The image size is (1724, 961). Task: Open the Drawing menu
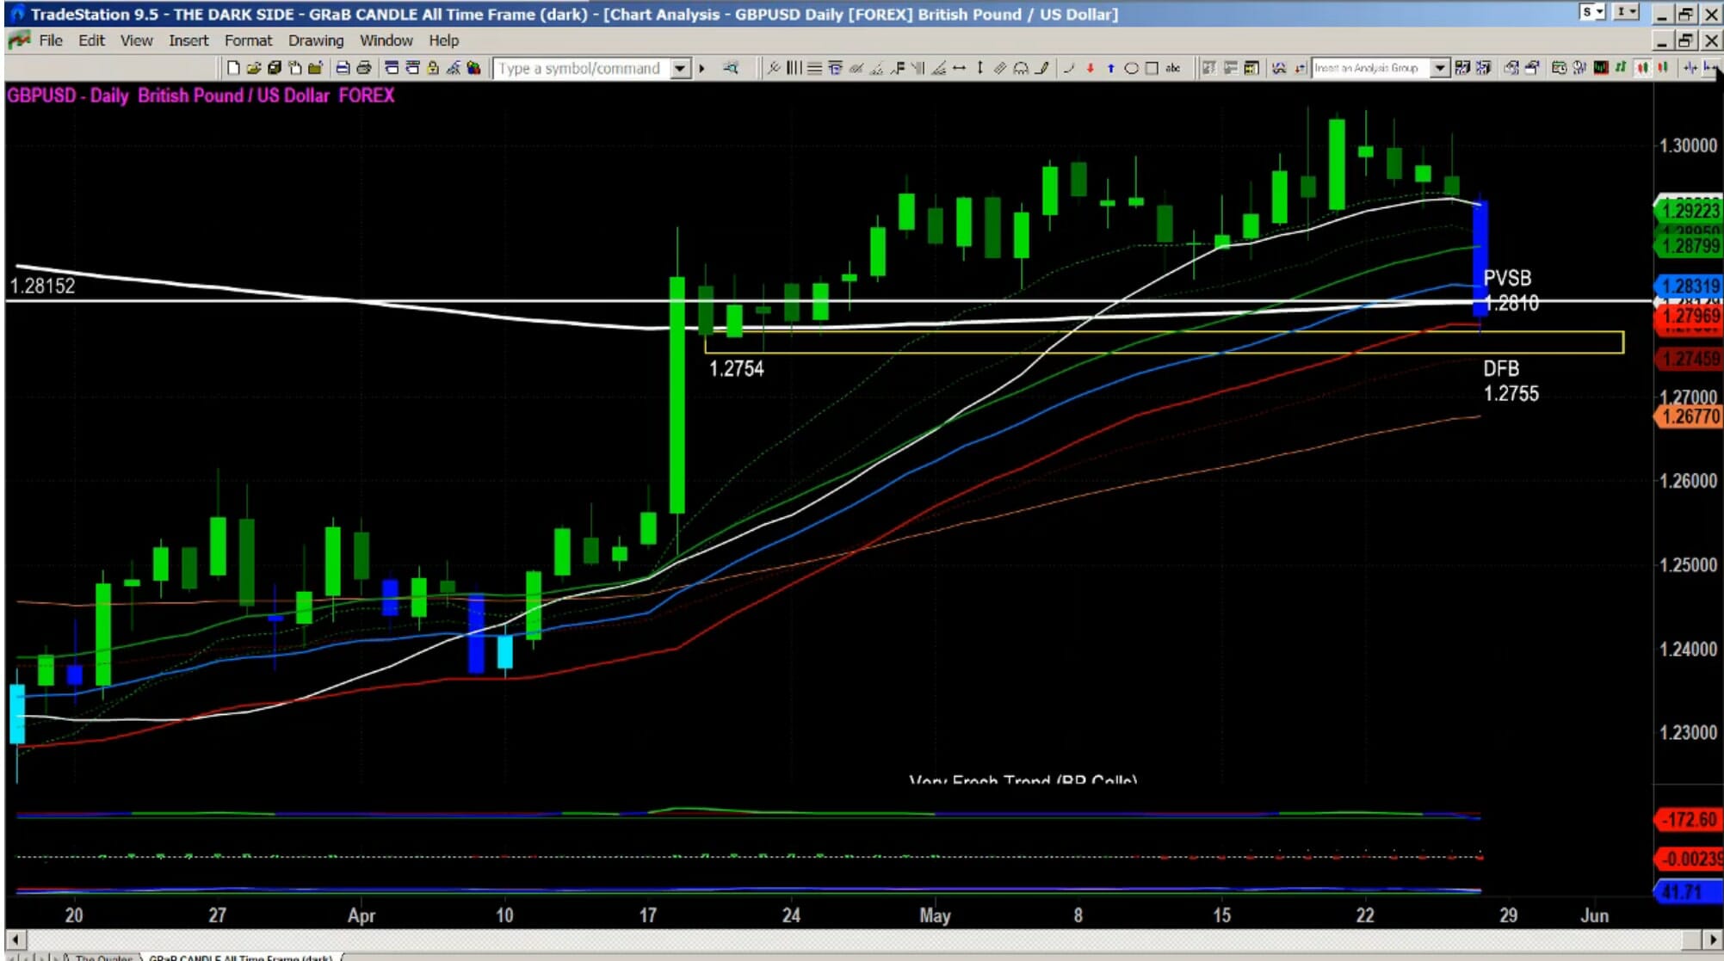[x=315, y=40]
